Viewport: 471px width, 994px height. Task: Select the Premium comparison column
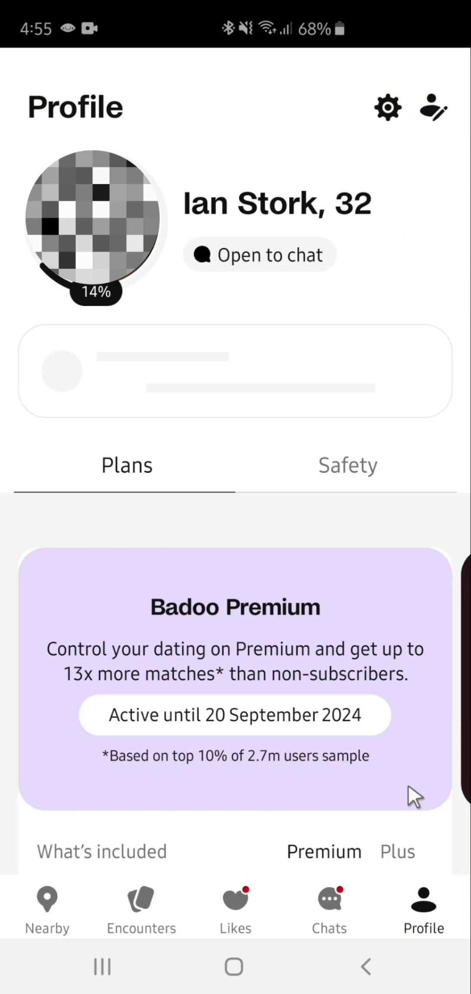[324, 851]
